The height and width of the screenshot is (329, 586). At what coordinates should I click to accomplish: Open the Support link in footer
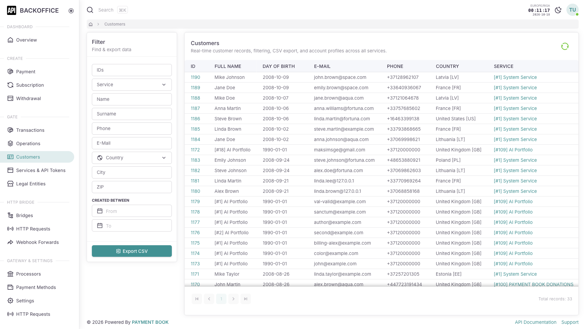[x=570, y=322]
